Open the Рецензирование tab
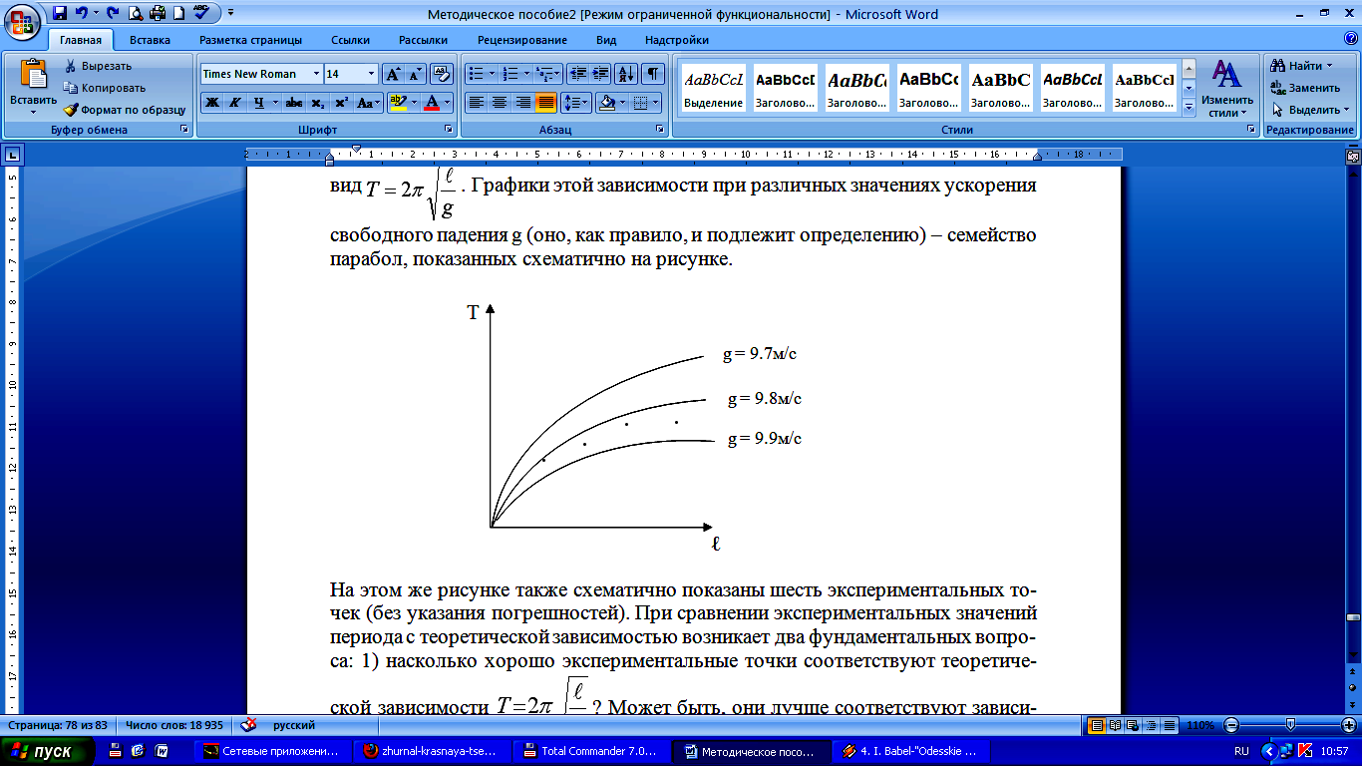The height and width of the screenshot is (766, 1362). [521, 40]
